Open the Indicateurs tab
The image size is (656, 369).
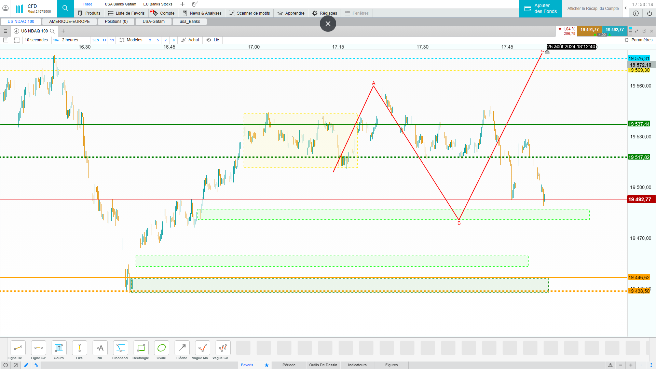(x=357, y=365)
